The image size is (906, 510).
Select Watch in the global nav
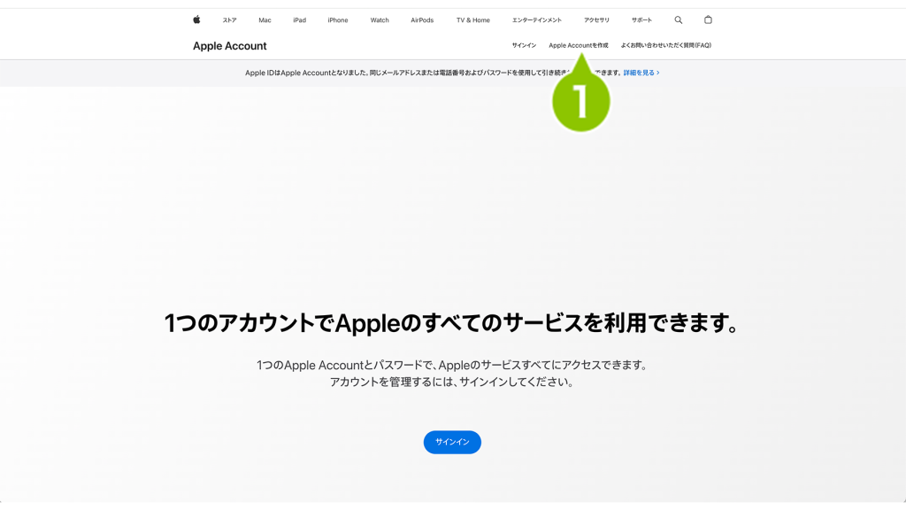point(380,20)
